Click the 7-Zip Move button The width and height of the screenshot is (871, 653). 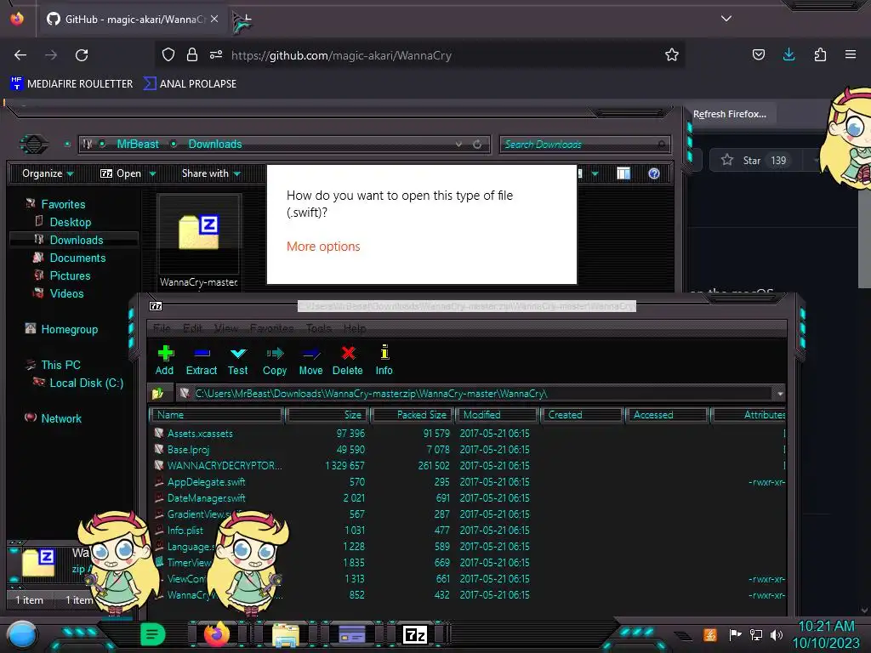(310, 361)
